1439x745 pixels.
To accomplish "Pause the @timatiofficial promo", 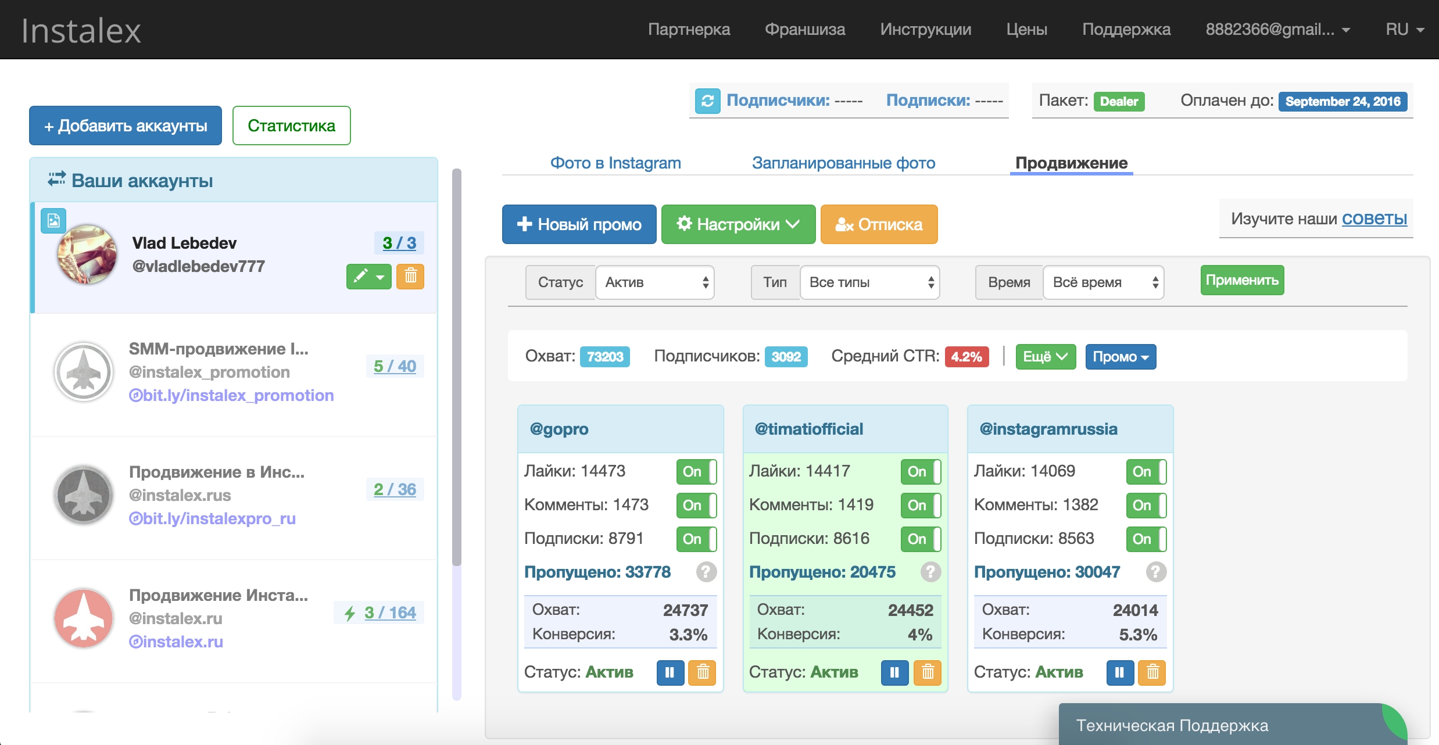I will click(895, 673).
